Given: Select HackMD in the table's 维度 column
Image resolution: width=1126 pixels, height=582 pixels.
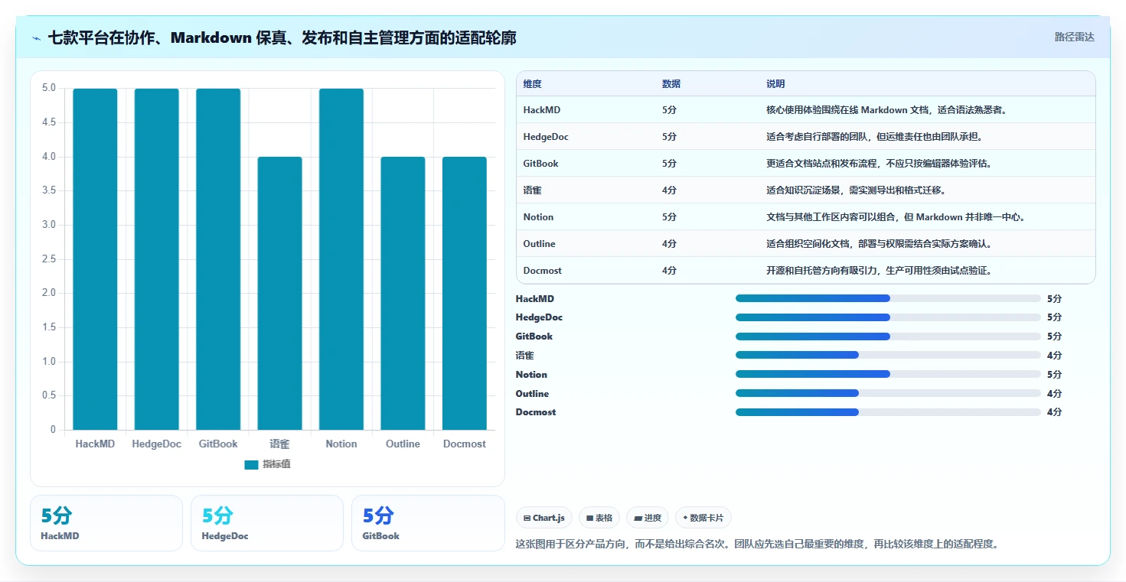Looking at the screenshot, I should [542, 110].
